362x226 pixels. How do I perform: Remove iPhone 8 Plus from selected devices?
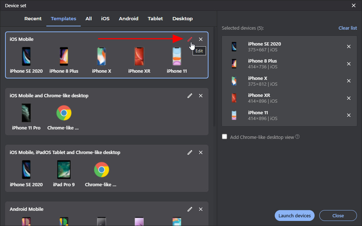click(349, 64)
